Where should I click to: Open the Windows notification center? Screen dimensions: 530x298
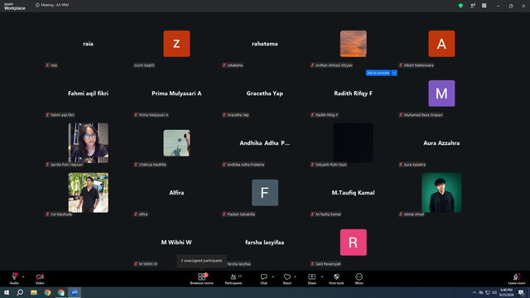click(521, 292)
